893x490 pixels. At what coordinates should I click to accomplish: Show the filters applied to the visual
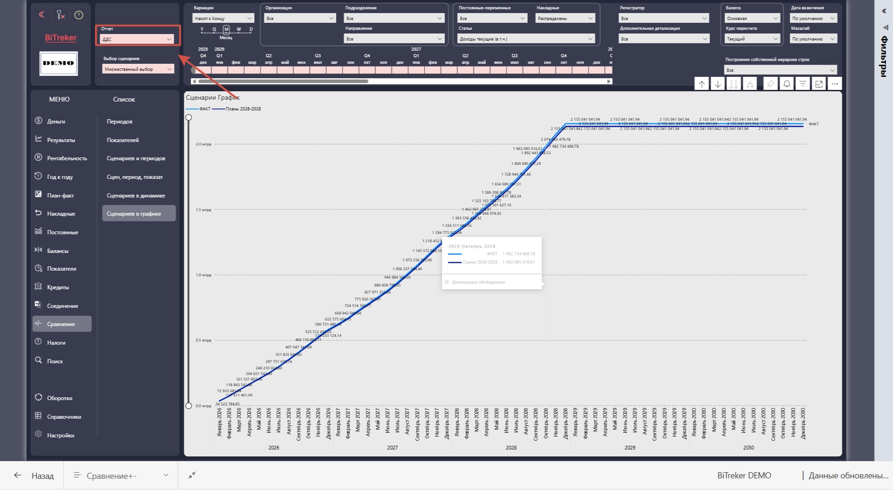(x=803, y=84)
